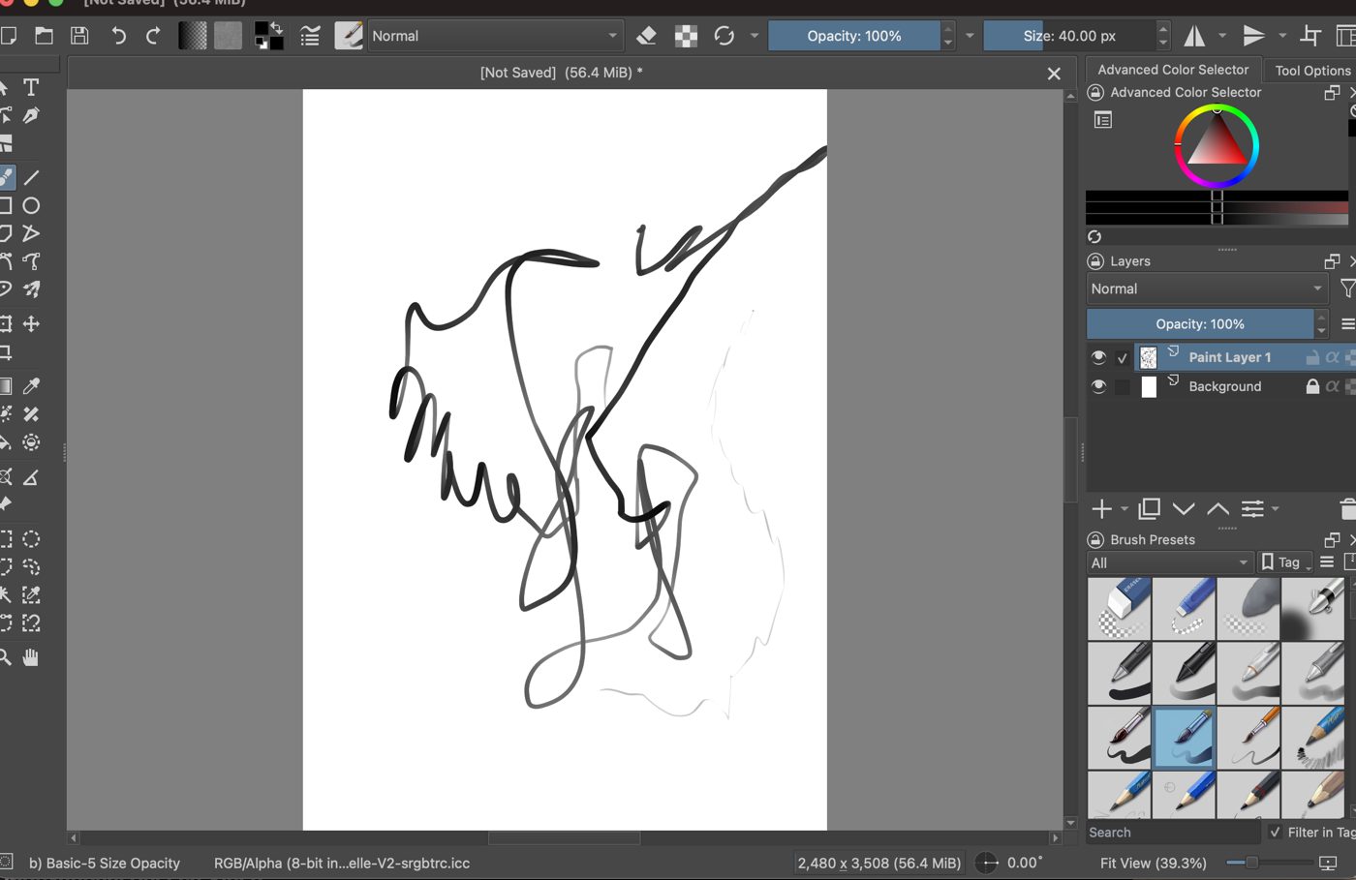This screenshot has height=880, width=1356.
Task: Move the layer up
Action: tap(1217, 508)
